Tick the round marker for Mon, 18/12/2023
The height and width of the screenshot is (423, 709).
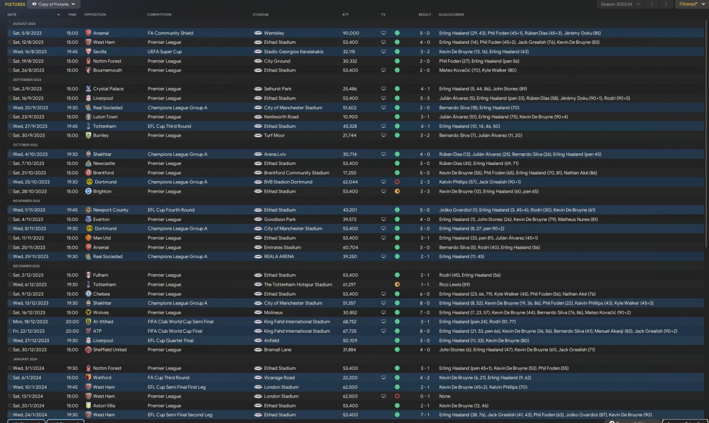pyautogui.click(x=10, y=322)
